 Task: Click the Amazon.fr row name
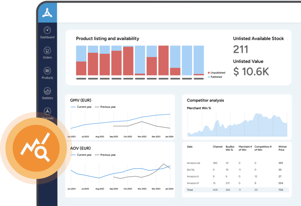tap(193, 183)
